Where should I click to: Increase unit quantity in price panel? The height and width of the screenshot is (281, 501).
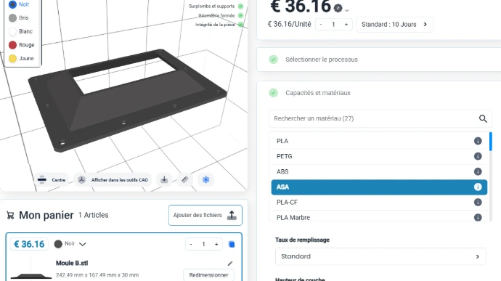pos(346,25)
